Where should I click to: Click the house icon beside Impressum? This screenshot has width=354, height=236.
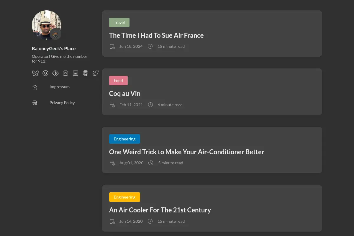[35, 87]
